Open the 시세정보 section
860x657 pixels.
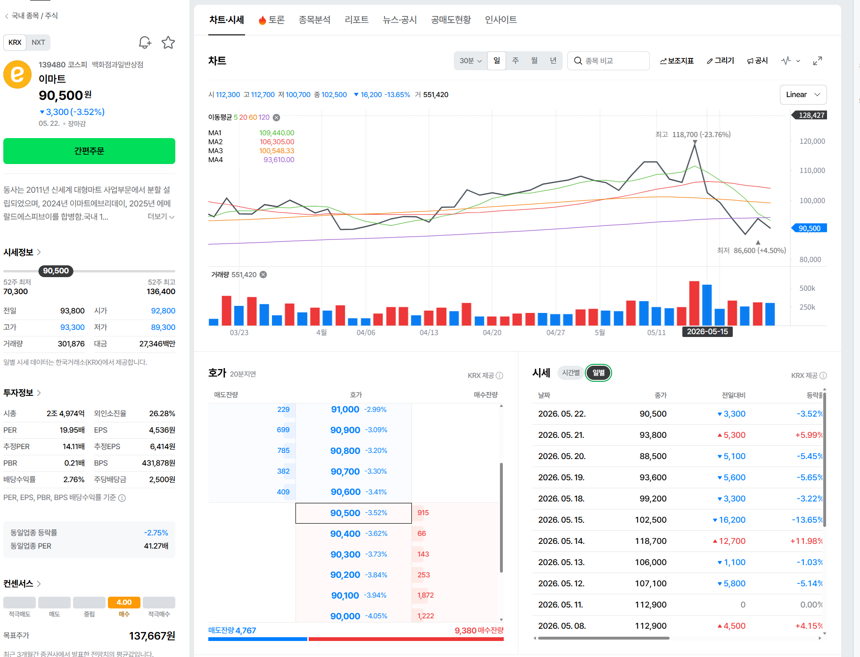(x=22, y=252)
